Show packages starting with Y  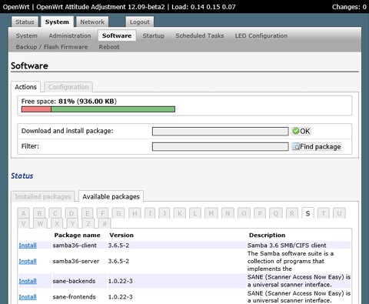tap(73, 223)
